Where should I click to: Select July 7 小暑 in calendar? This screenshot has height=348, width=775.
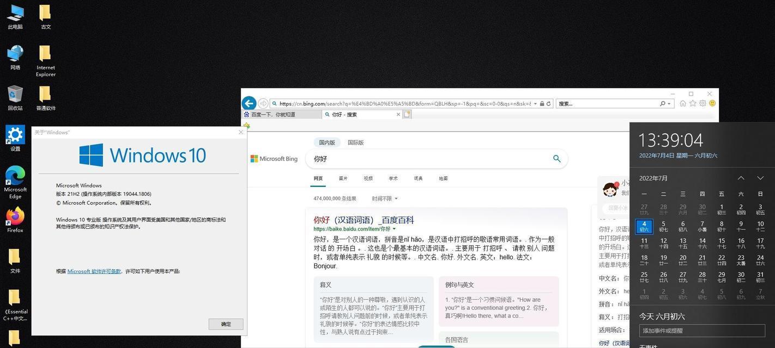tap(703, 226)
